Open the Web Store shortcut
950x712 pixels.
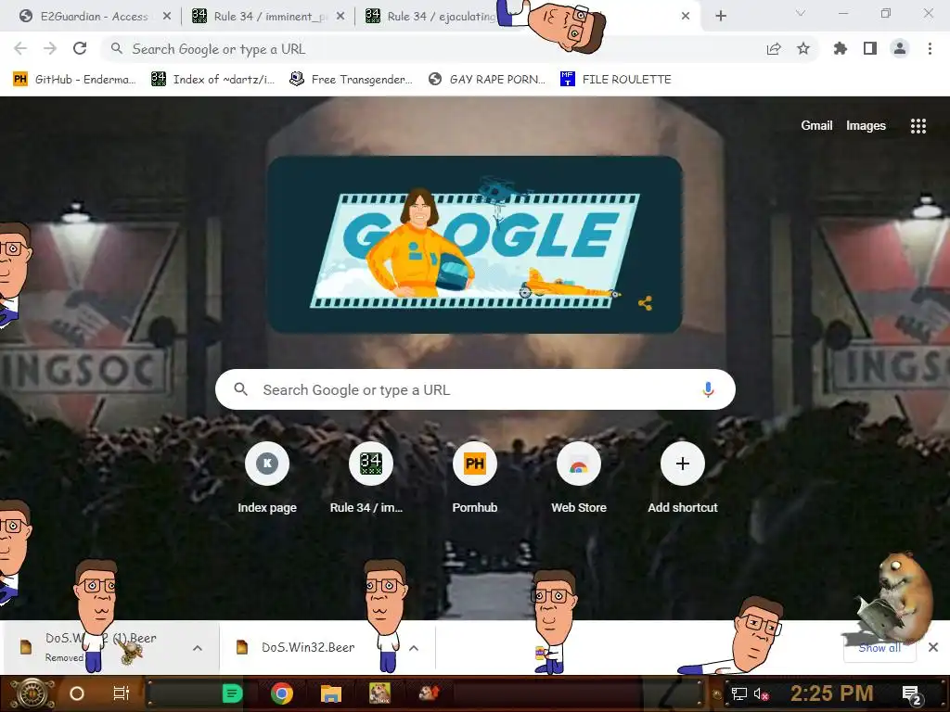[x=579, y=479]
